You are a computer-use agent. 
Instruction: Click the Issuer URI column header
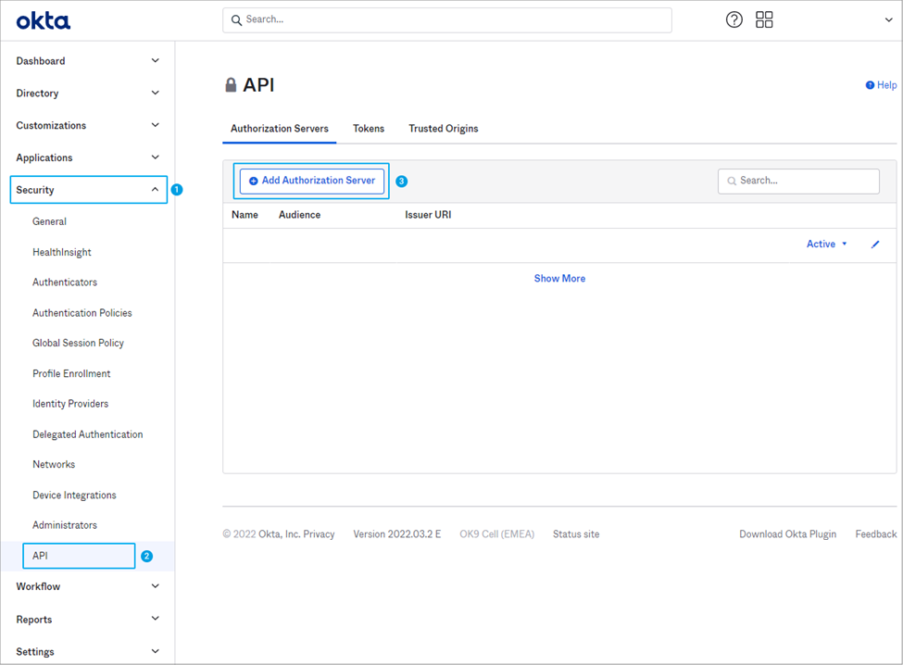coord(428,215)
